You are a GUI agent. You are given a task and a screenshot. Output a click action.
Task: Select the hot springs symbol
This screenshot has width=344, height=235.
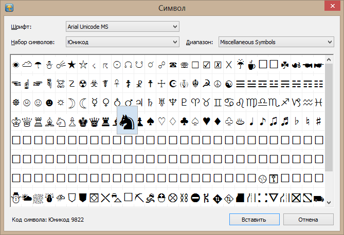(240, 121)
